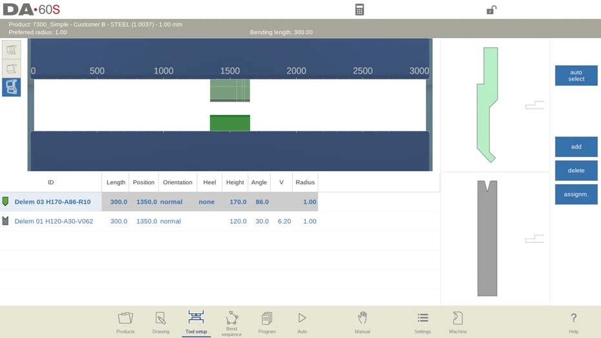Open the Machine page
601x338 pixels.
[x=458, y=322]
